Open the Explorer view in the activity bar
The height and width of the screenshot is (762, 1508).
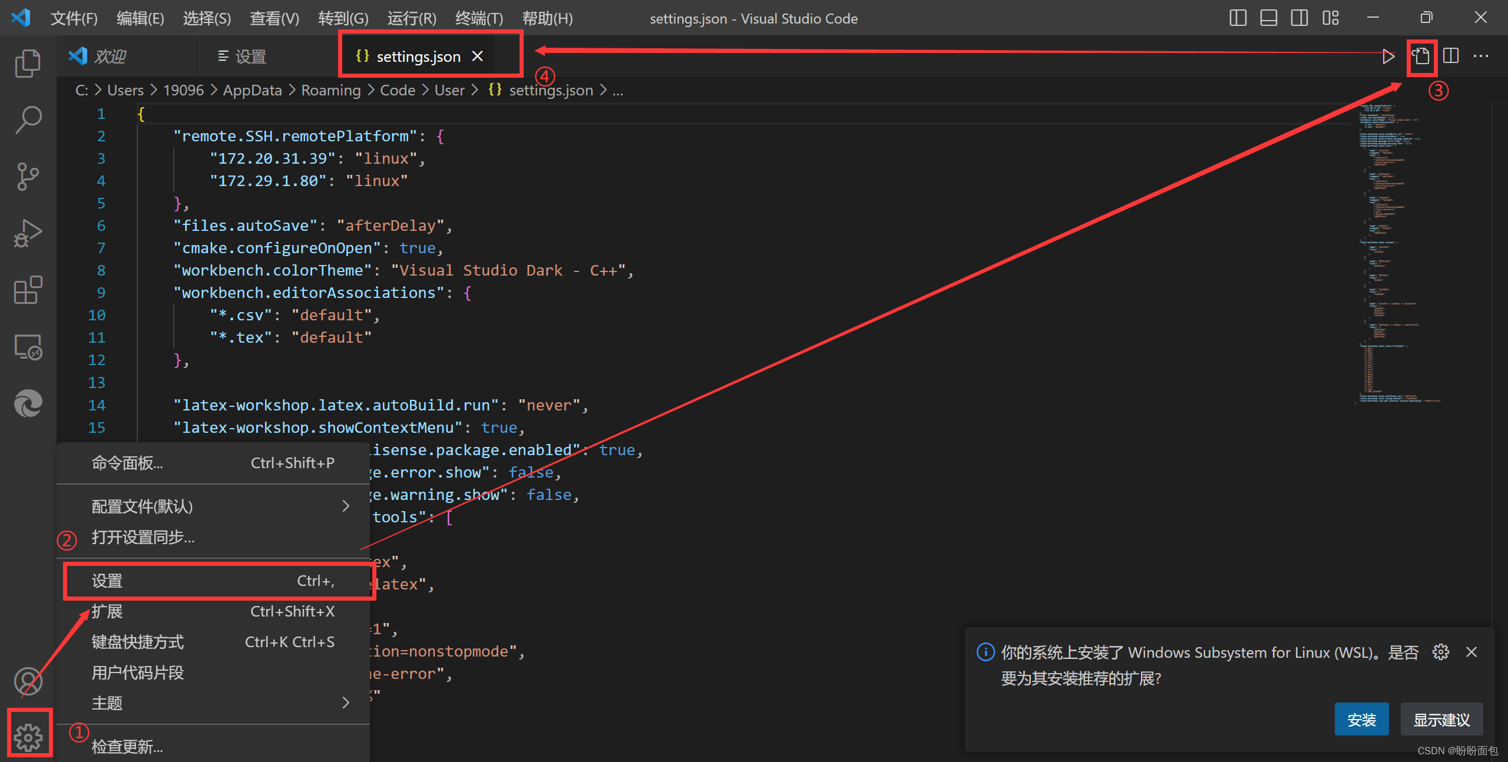28,63
